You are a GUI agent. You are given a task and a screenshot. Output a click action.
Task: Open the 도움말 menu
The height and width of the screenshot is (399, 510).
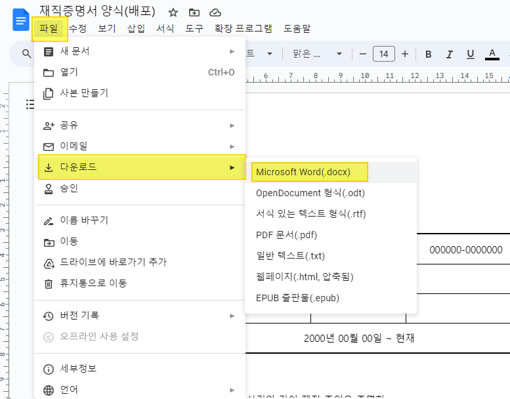[x=297, y=29]
